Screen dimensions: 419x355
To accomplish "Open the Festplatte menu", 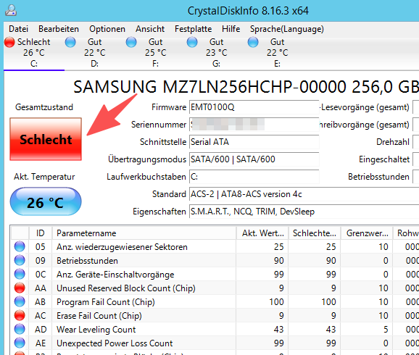I will point(194,29).
